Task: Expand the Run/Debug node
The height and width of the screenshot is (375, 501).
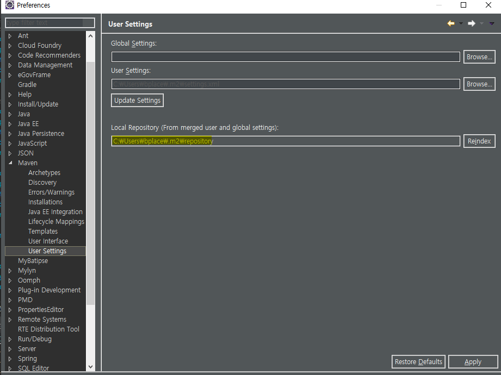Action: click(x=10, y=339)
